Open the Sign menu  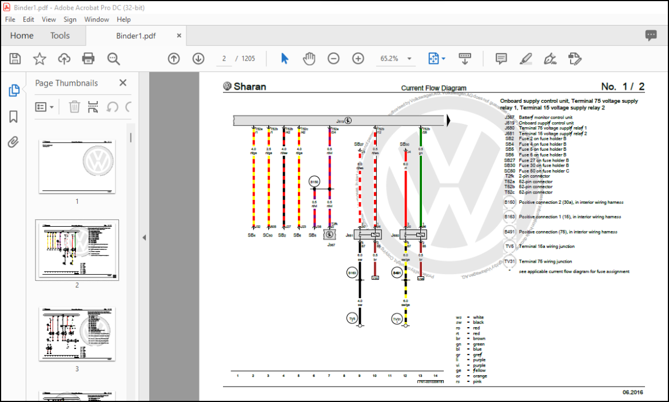click(70, 19)
